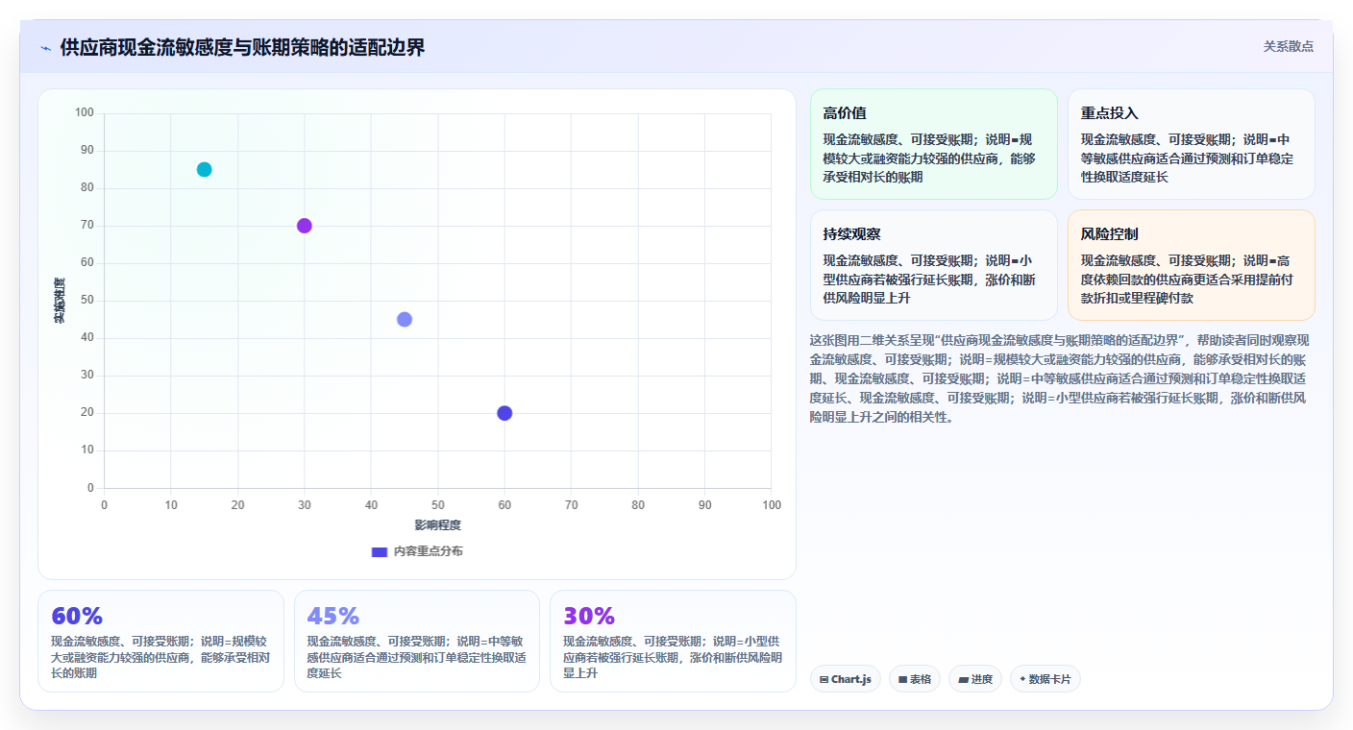Click the title 供应商现金流敏感度与账期策略的适配边界
1353x730 pixels.
pos(242,48)
